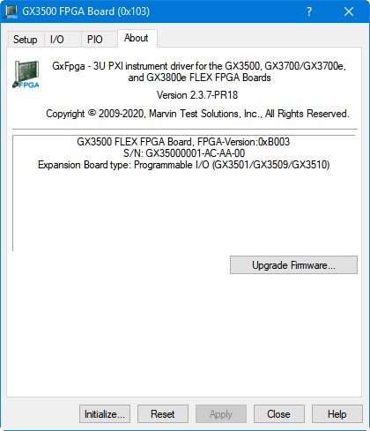
Task: Click the FPGA-Version:0xB003 board line
Action: 183,142
